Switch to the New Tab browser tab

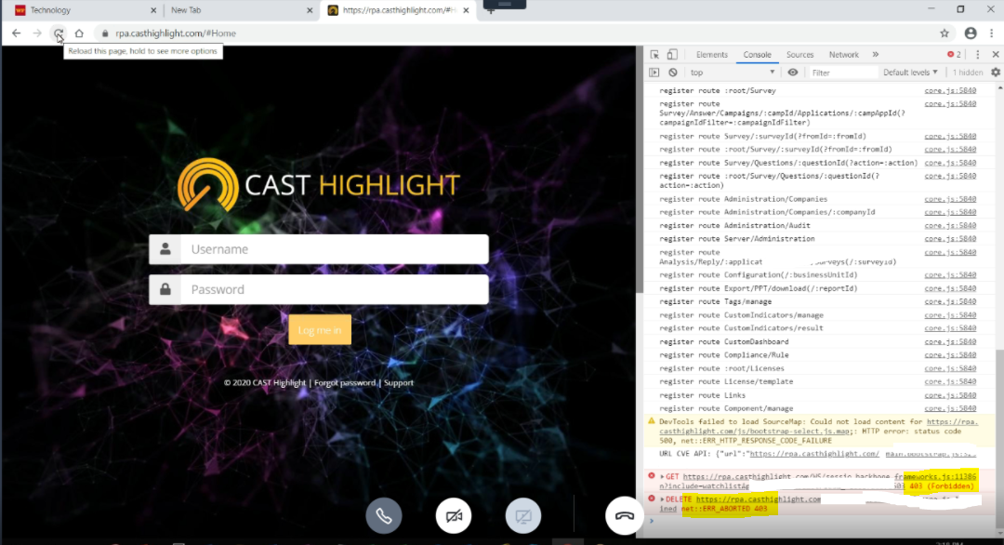point(240,10)
